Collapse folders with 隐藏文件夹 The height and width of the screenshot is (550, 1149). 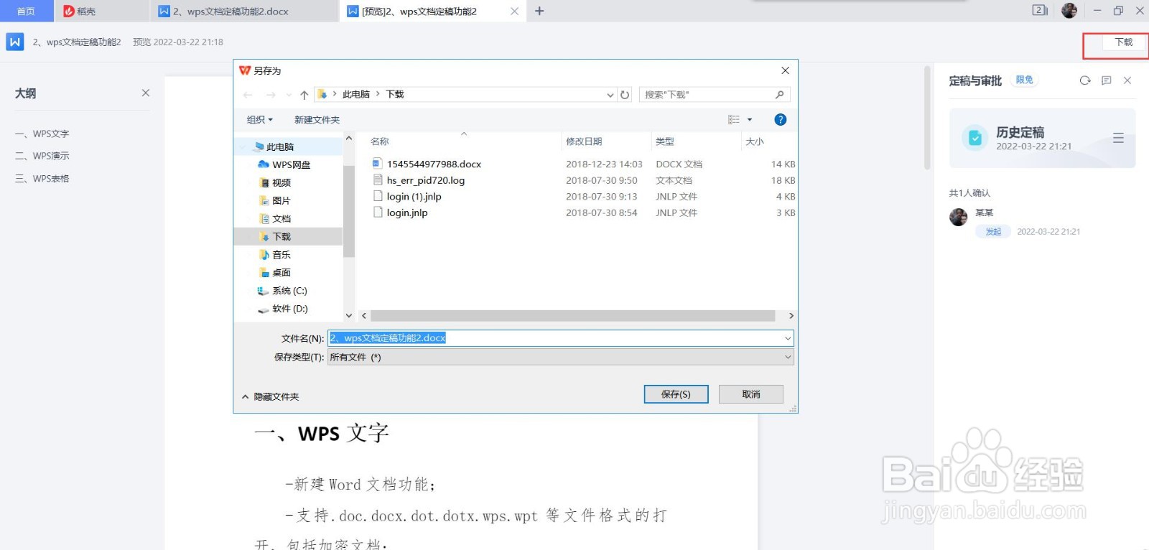coord(270,396)
